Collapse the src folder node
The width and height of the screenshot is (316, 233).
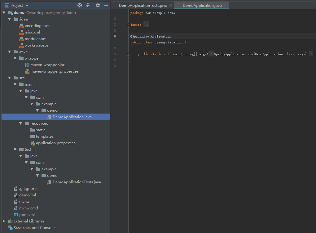point(10,78)
